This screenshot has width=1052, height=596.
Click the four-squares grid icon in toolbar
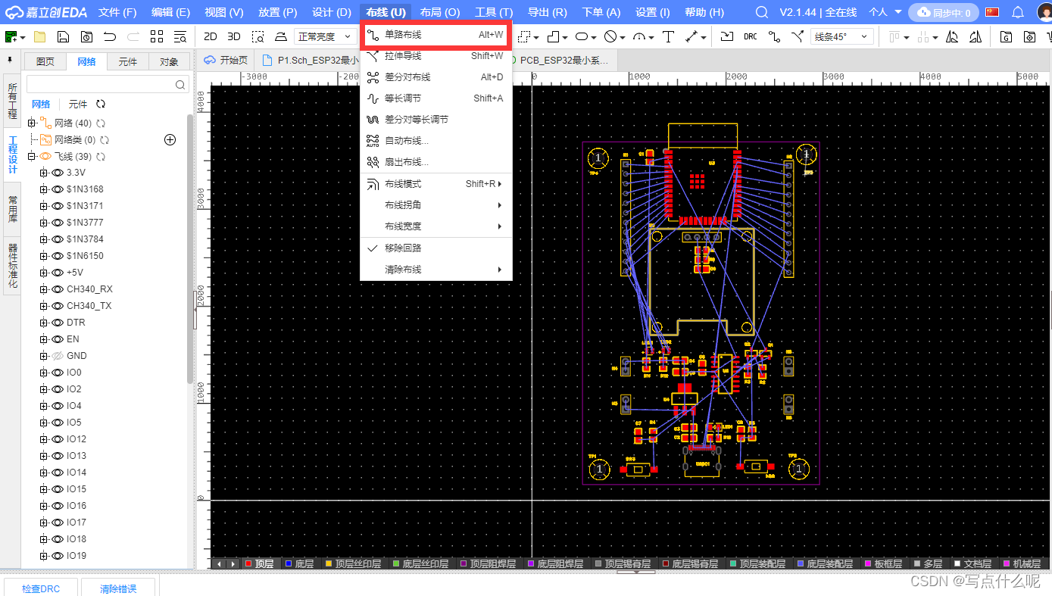(157, 37)
